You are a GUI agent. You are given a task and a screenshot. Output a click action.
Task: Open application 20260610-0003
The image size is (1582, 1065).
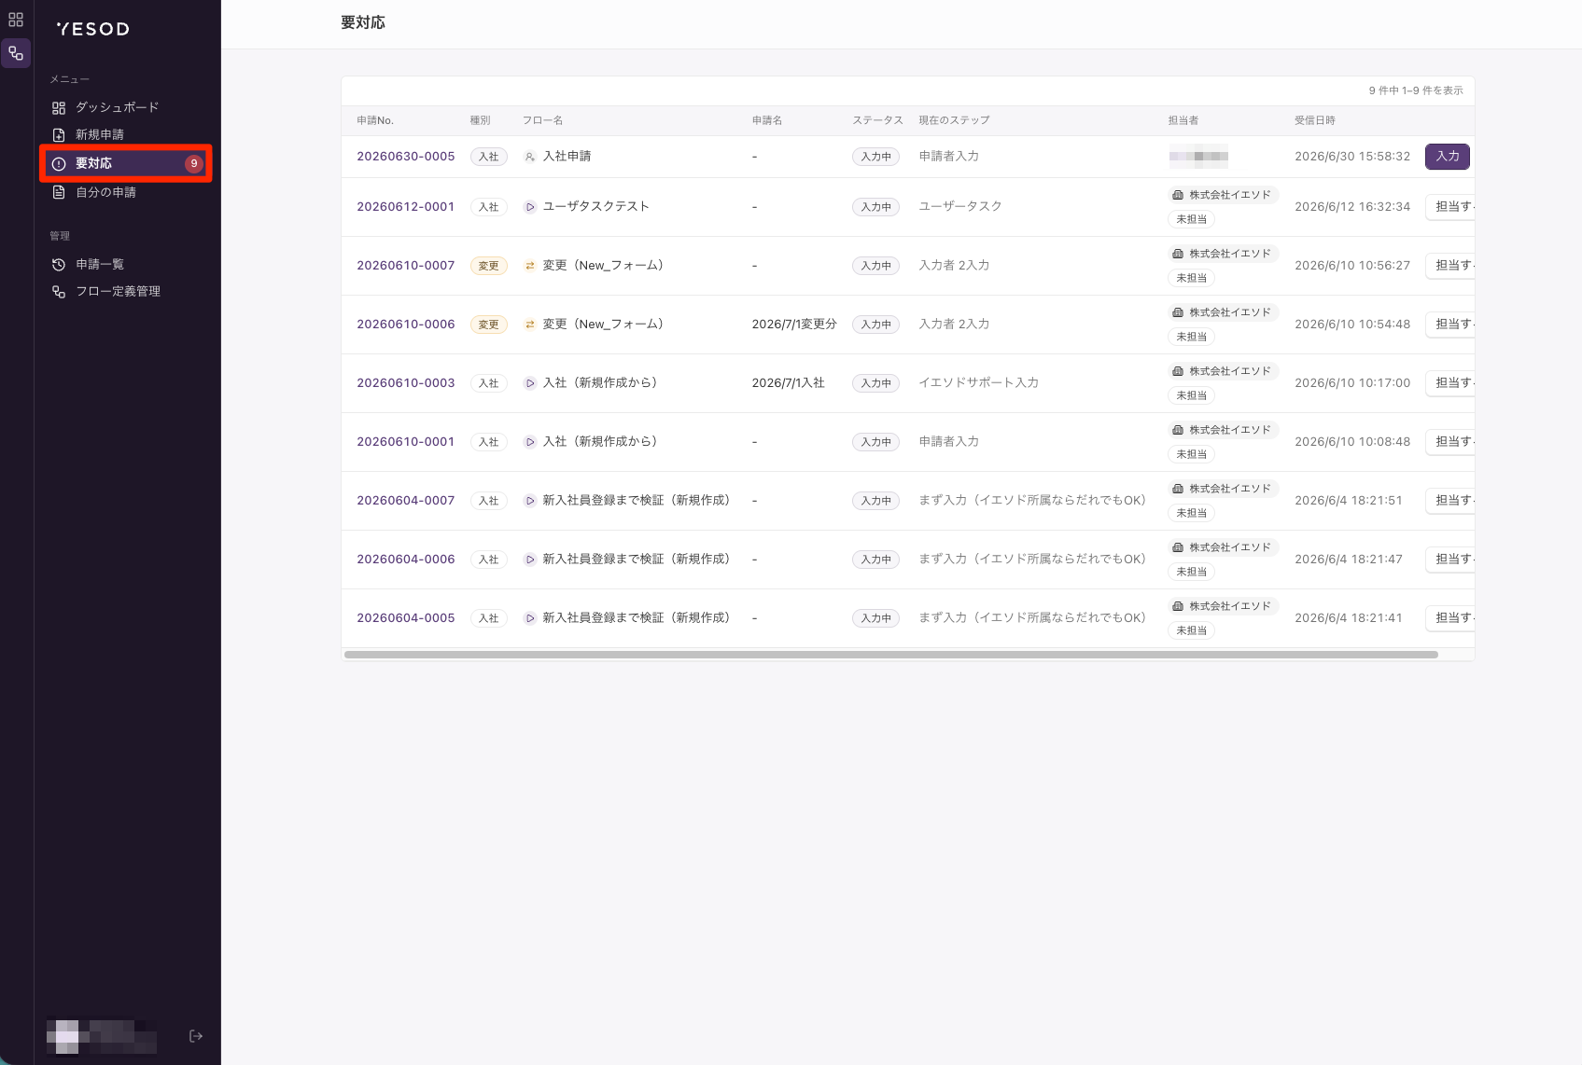(406, 383)
